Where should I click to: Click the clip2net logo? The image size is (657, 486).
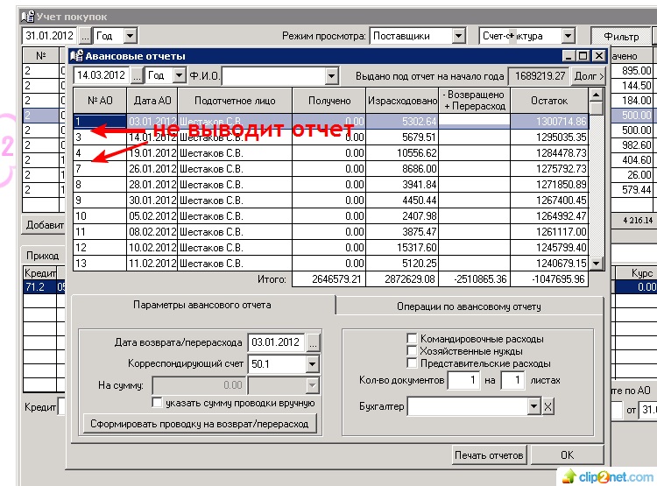(x=606, y=475)
